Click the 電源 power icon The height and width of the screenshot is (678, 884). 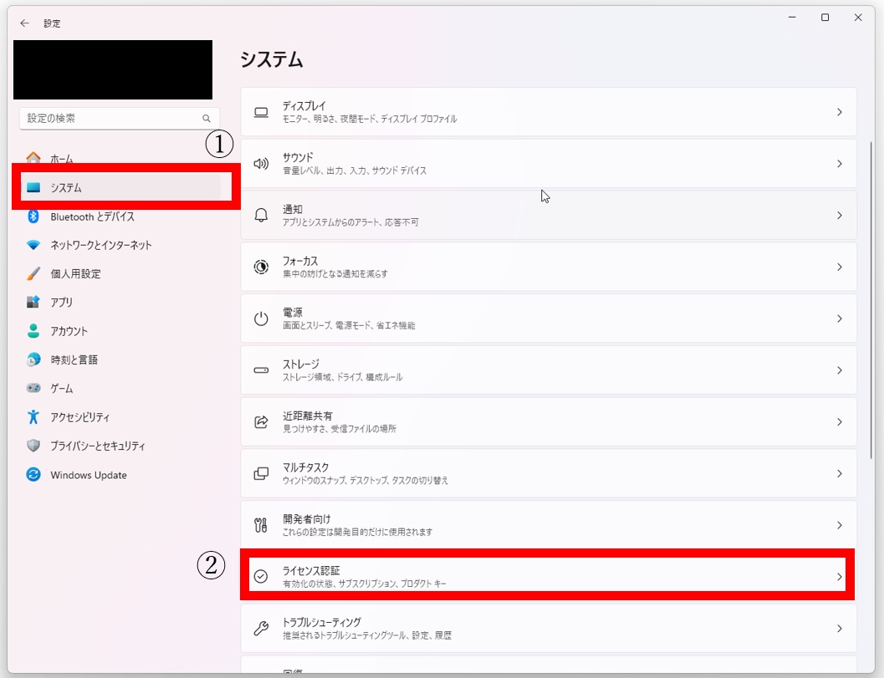[x=261, y=319]
